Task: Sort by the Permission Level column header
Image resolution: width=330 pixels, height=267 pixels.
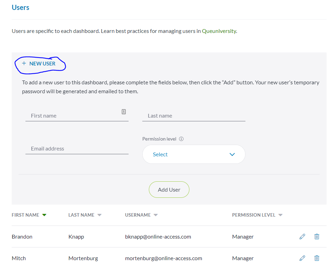Action: [x=254, y=215]
